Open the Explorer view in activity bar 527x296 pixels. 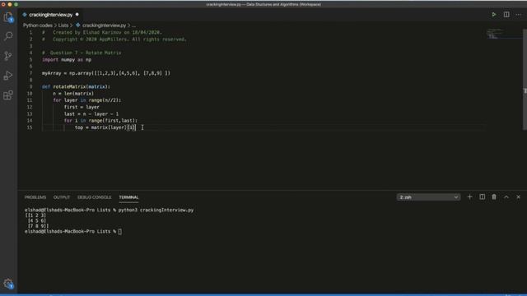(8, 17)
